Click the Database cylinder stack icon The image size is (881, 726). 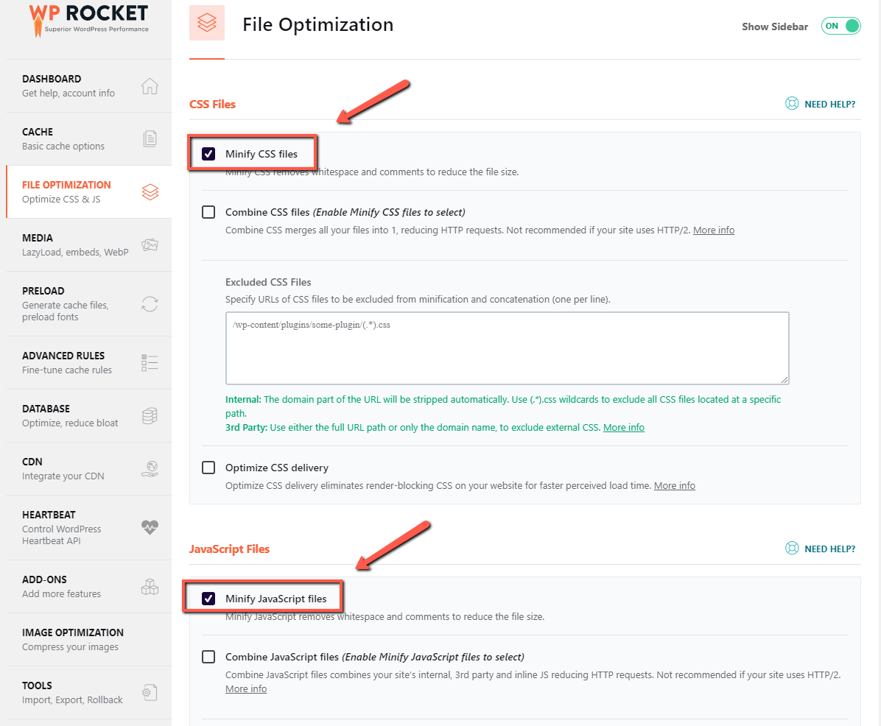[150, 416]
